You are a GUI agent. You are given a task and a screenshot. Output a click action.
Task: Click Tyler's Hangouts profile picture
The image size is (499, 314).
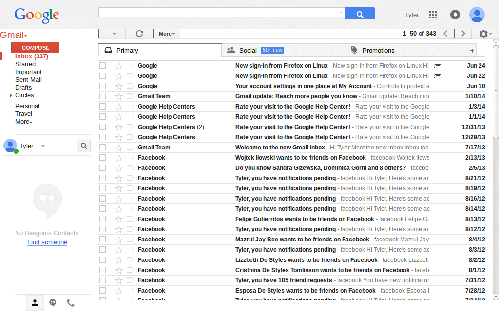pyautogui.click(x=10, y=146)
